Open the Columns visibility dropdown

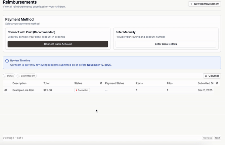point(212,76)
